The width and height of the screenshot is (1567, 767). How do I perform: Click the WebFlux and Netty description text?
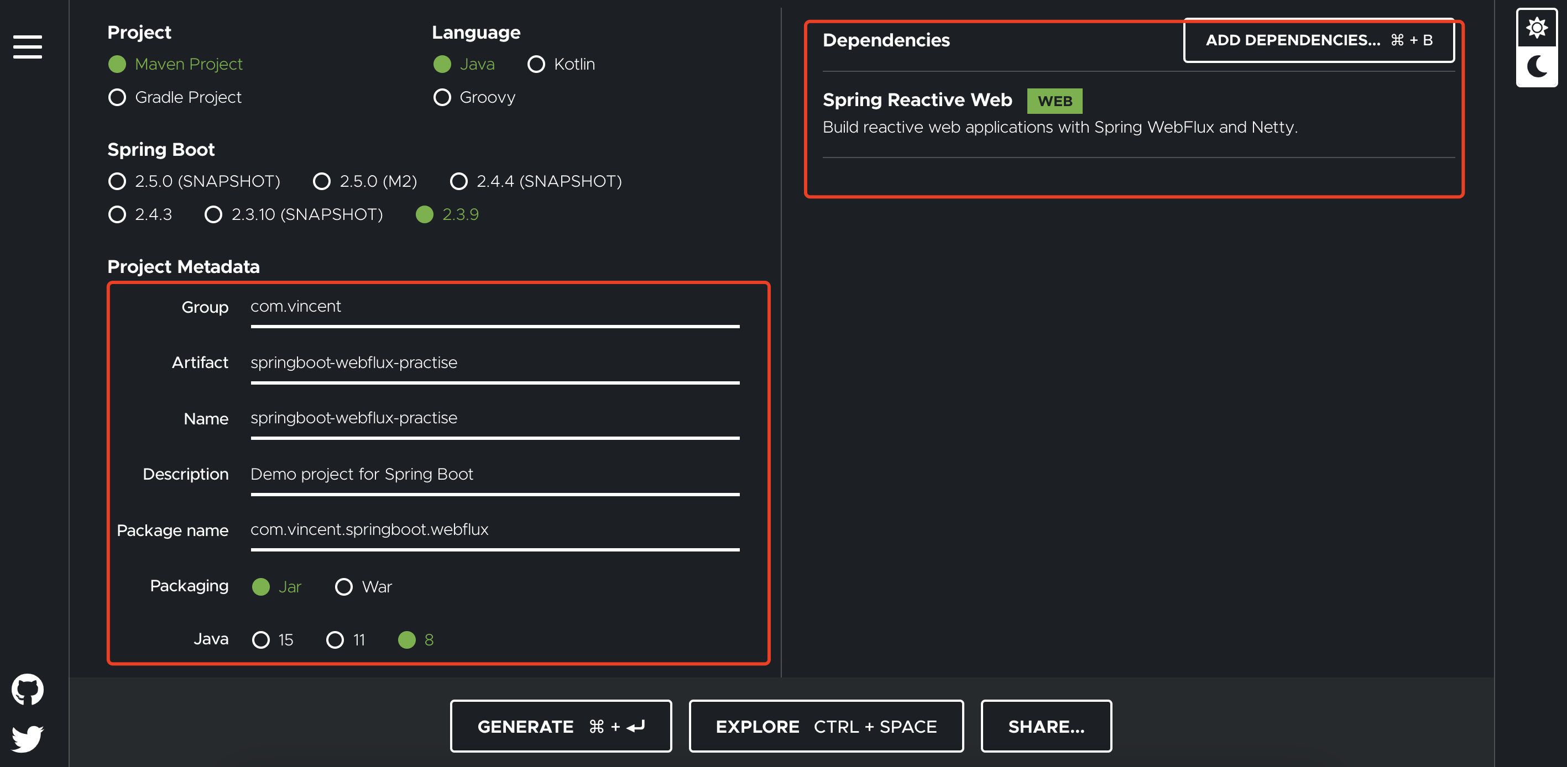(1059, 127)
